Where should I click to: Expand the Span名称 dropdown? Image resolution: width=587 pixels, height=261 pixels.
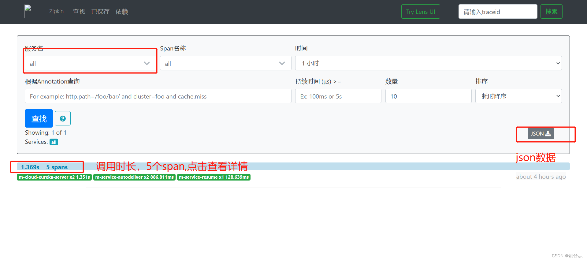(225, 63)
